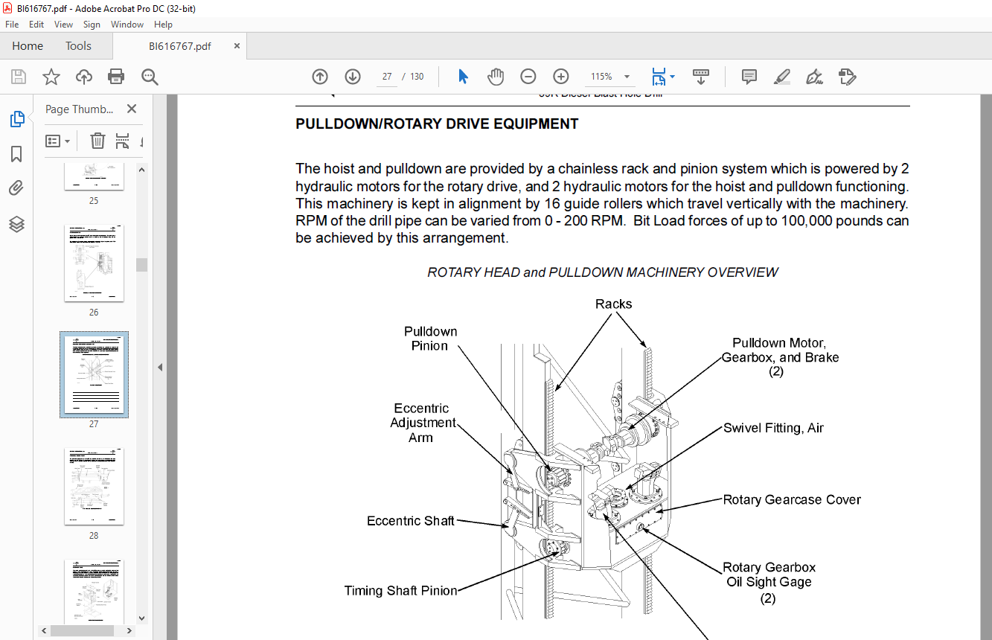Open Attachments paperclip sidebar icon

point(16,188)
